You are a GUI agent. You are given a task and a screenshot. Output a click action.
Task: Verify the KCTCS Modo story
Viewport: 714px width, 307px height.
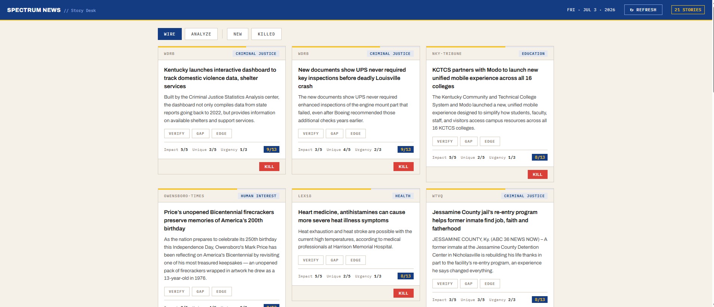445,142
